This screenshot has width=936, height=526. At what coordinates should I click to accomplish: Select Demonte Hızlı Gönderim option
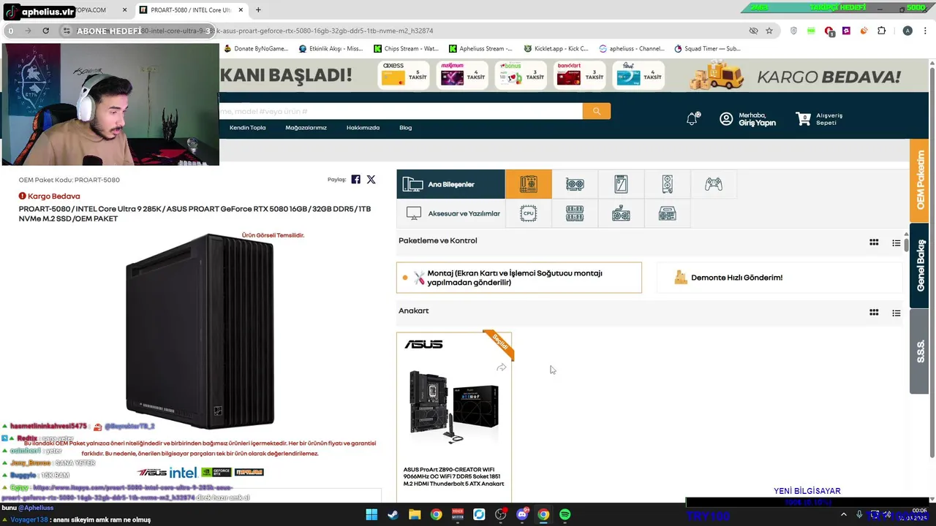(780, 278)
